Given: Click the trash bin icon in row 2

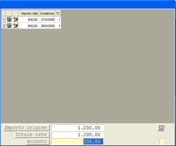Looking at the screenshot, I should point(9,26).
